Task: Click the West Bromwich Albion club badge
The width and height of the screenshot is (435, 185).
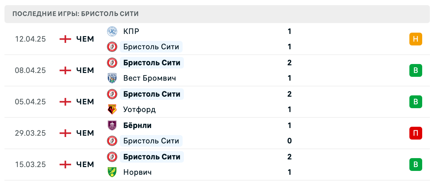Action: click(112, 78)
